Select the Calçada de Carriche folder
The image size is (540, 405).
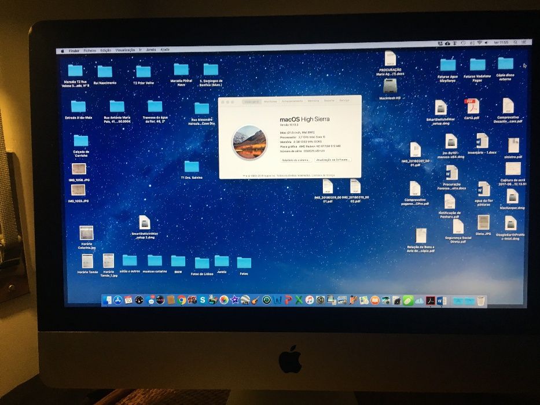coord(81,145)
